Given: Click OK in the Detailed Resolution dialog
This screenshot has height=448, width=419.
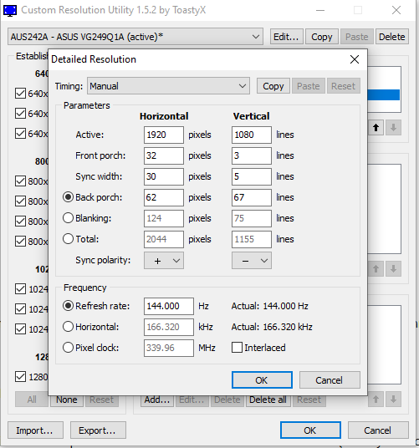Looking at the screenshot, I should coord(262,380).
